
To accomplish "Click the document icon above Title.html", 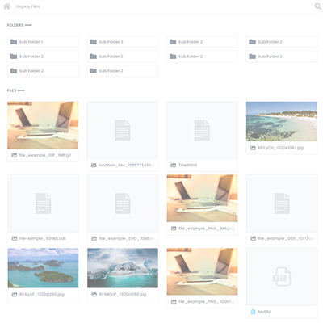I will pos(202,130).
